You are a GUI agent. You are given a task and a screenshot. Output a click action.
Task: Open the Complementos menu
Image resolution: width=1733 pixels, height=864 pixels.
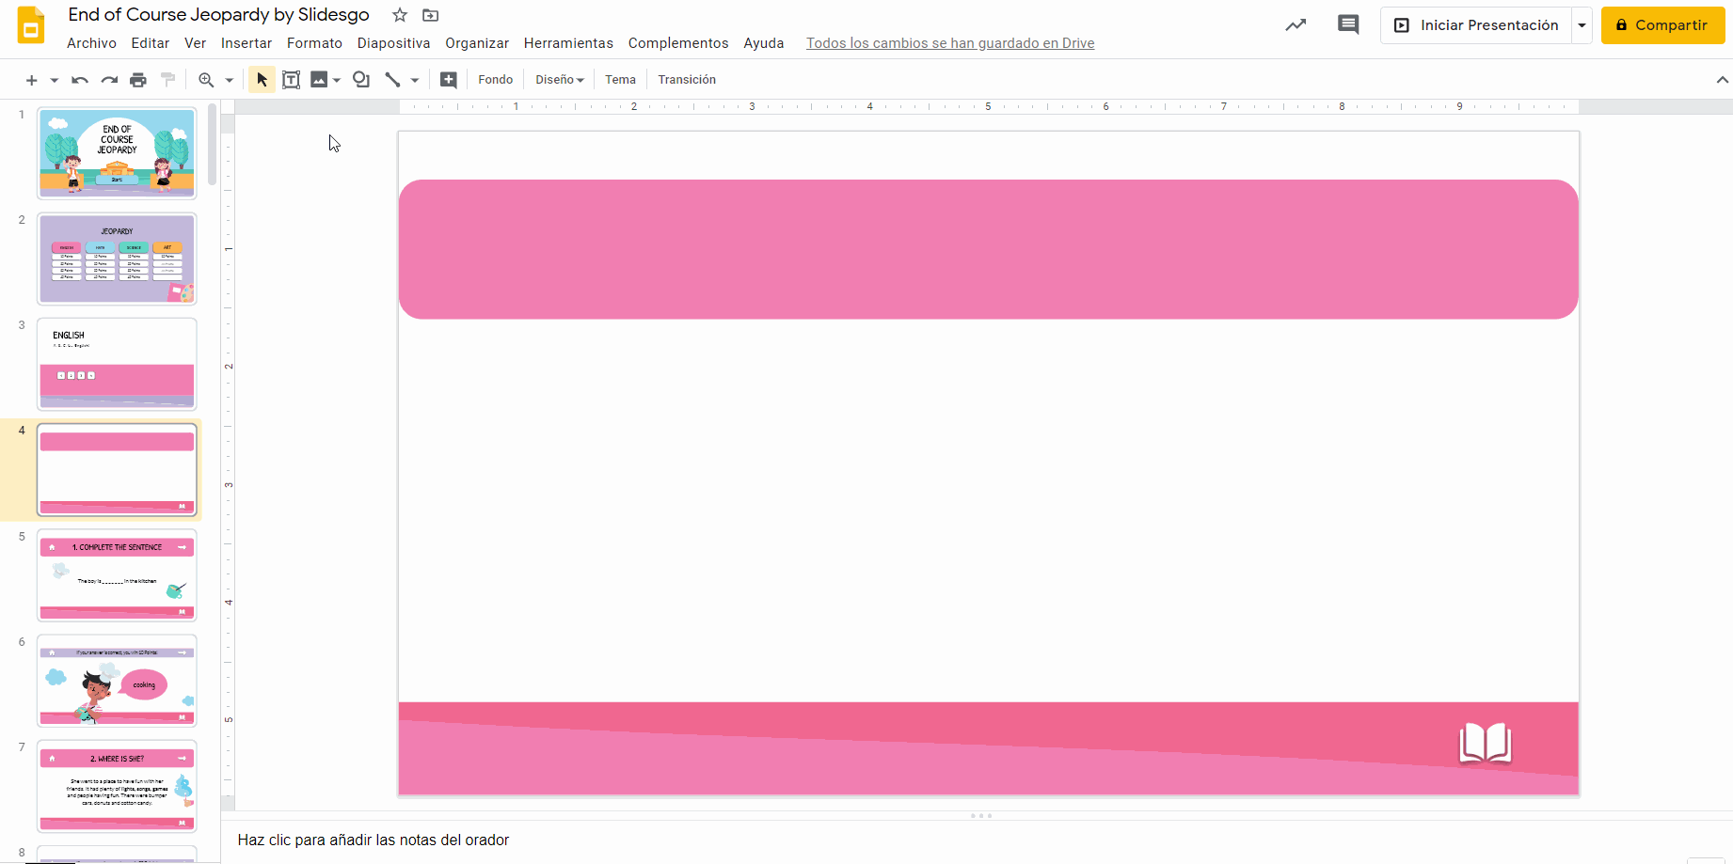point(678,43)
